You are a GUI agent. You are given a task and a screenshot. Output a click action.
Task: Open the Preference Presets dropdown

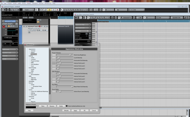(31, 107)
